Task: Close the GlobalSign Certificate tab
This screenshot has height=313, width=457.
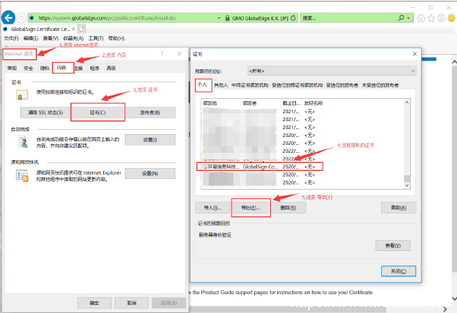Action: tap(74, 29)
